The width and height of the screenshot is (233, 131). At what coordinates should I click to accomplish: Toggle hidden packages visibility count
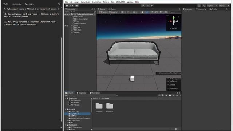tap(178, 95)
